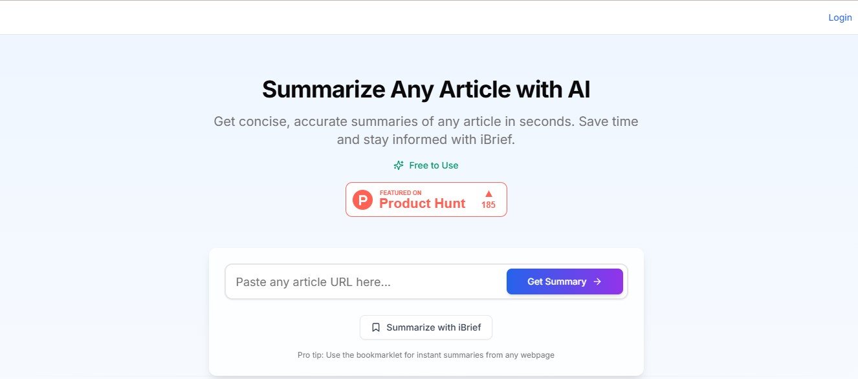The height and width of the screenshot is (379, 858).
Task: Click the Summarize with iBrief bookmarklet button
Action: [426, 327]
